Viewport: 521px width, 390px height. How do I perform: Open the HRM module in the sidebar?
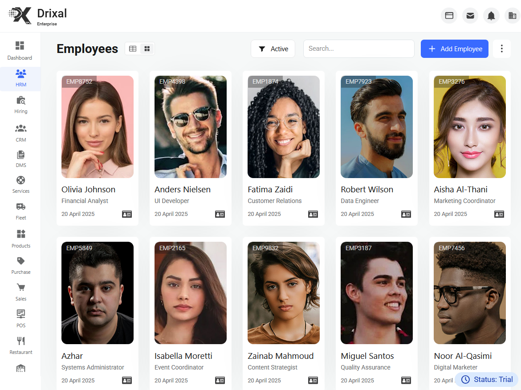pos(20,79)
